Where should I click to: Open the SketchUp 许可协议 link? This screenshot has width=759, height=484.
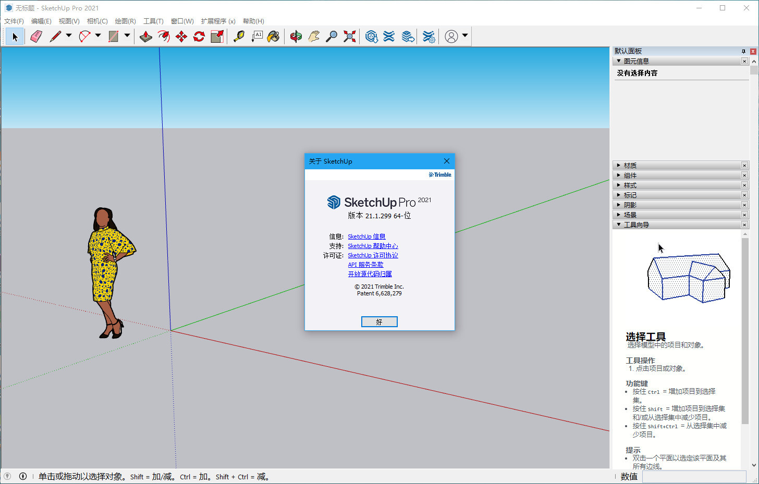373,255
